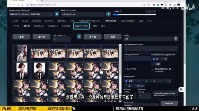
Task: Select 否 radio for negative prompt search
Action: 154,59
